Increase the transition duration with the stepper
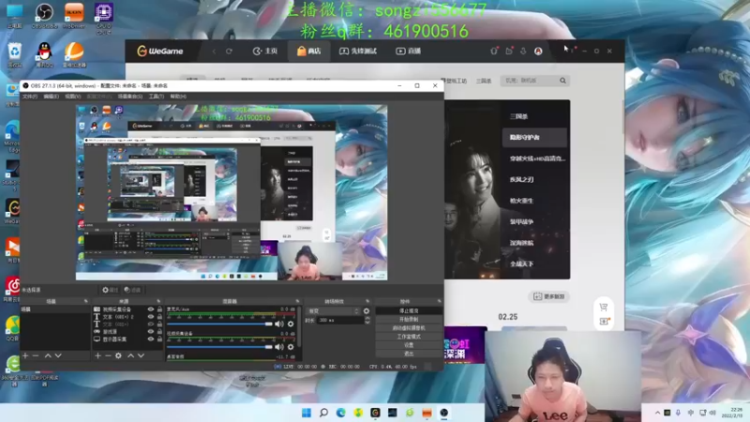The image size is (750, 422). click(x=367, y=319)
